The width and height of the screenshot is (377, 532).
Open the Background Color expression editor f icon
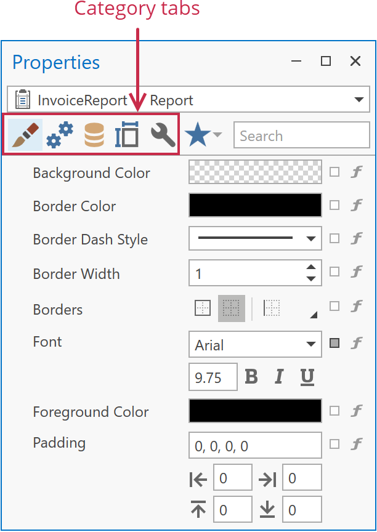tap(357, 172)
